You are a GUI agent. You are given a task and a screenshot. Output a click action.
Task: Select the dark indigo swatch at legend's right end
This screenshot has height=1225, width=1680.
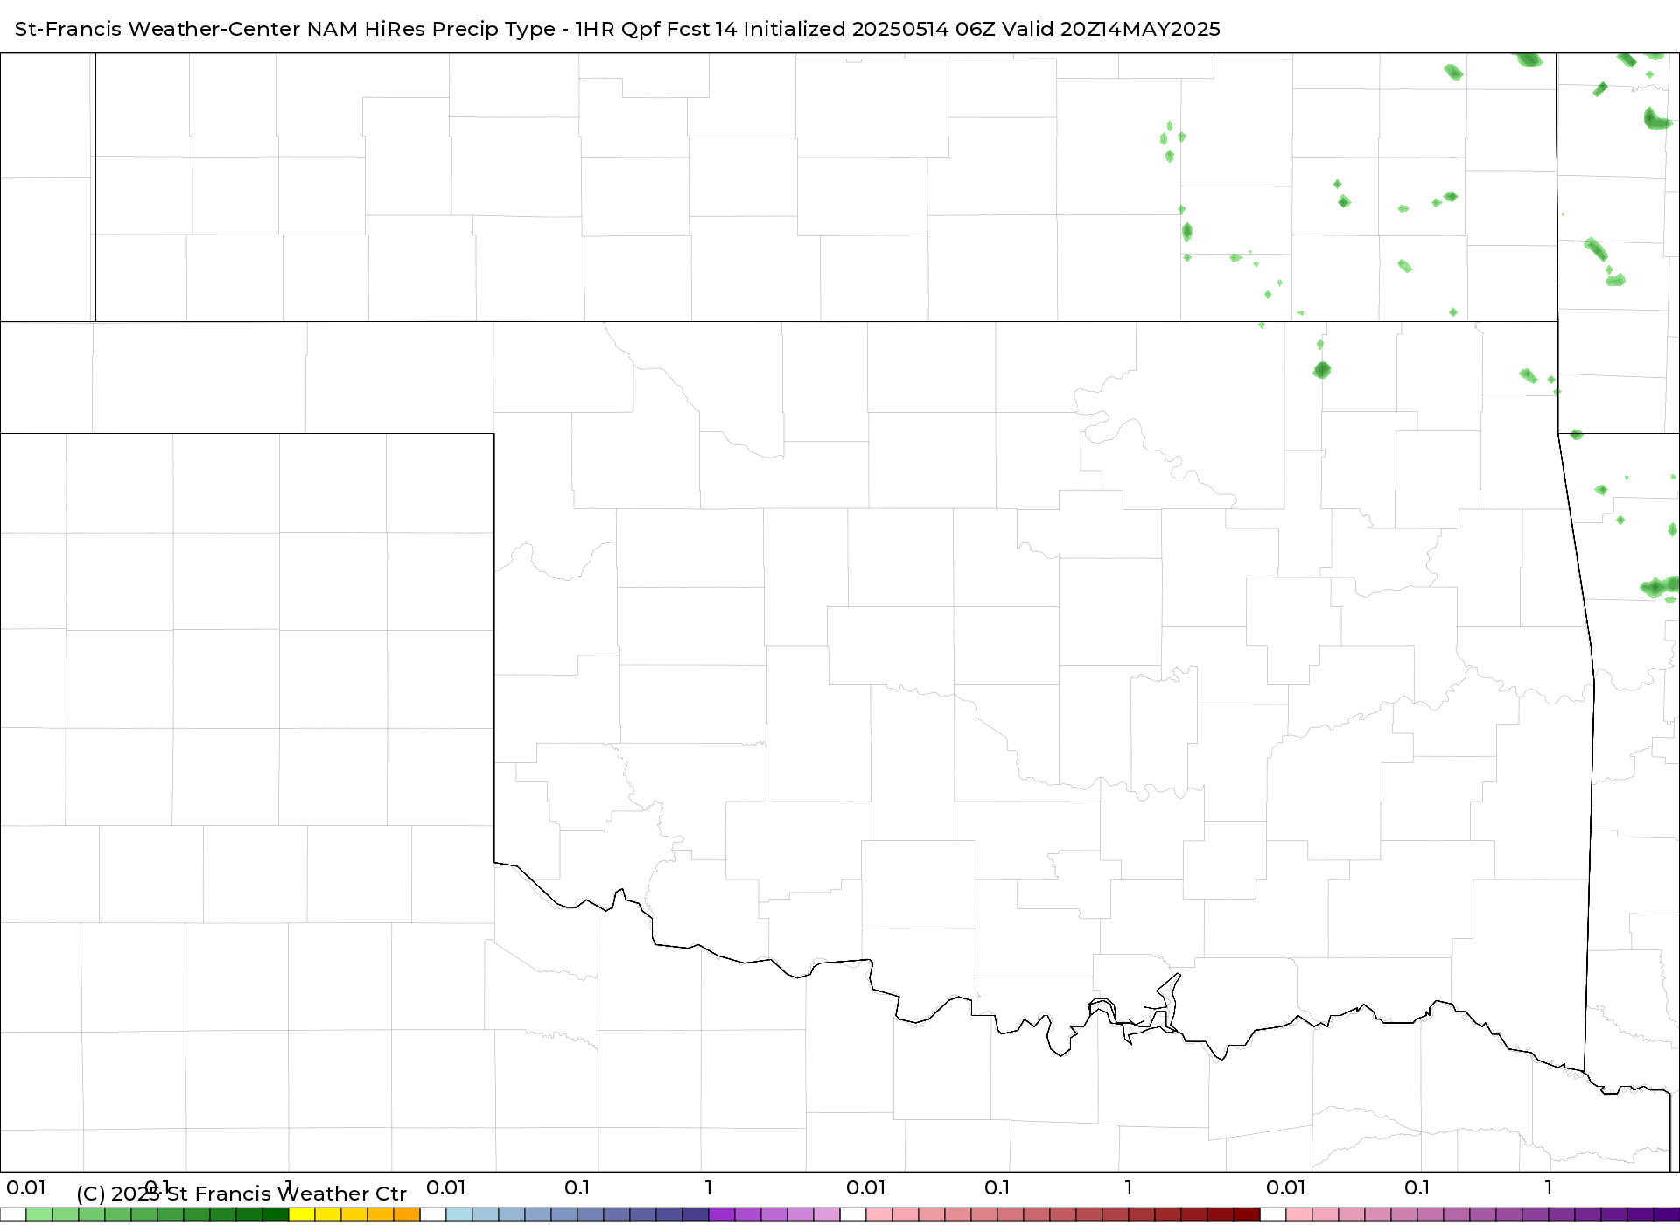click(1667, 1214)
